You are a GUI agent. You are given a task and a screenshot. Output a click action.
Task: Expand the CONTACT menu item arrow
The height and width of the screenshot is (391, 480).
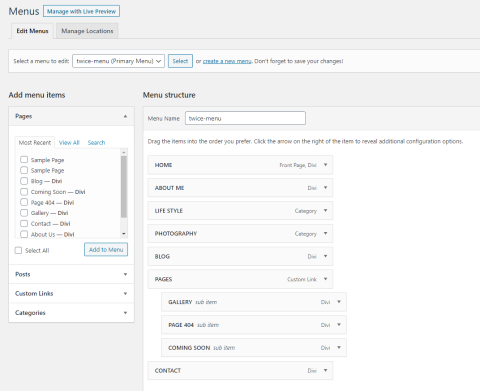coord(325,370)
